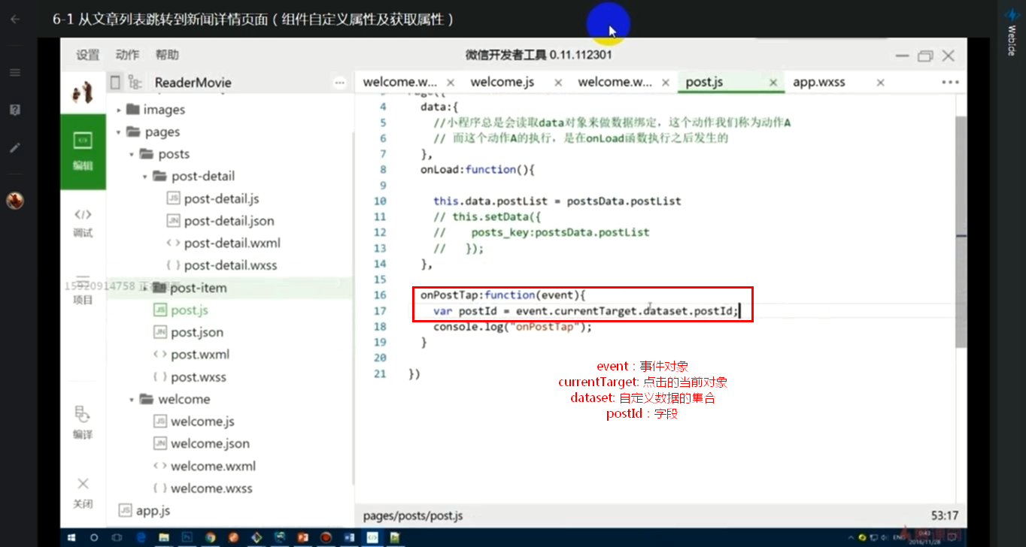The image size is (1026, 547).
Task: Switch to the 编辑 (edit) panel
Action: pos(83,152)
